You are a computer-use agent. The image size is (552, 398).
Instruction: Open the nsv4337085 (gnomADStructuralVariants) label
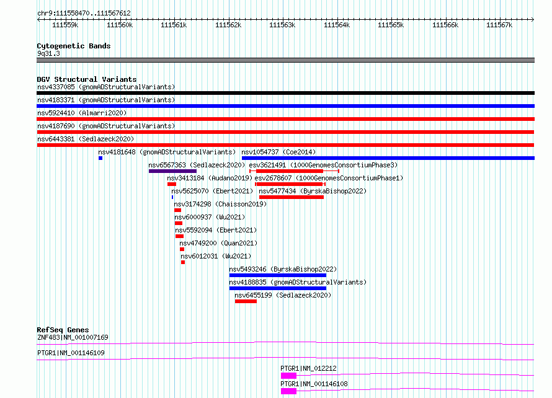106,87
